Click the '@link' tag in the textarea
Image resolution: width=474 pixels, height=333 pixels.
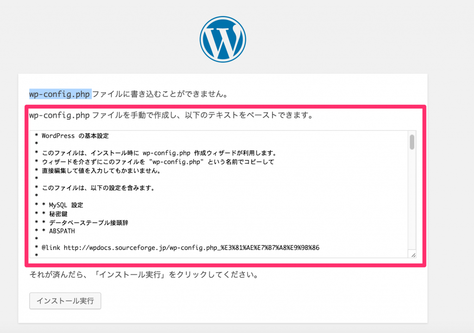[51, 248]
